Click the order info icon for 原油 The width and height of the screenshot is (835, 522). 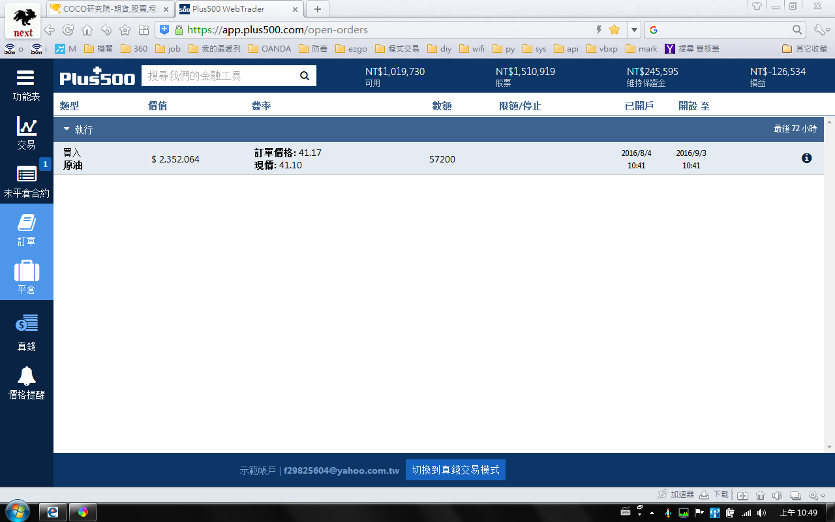pos(807,158)
